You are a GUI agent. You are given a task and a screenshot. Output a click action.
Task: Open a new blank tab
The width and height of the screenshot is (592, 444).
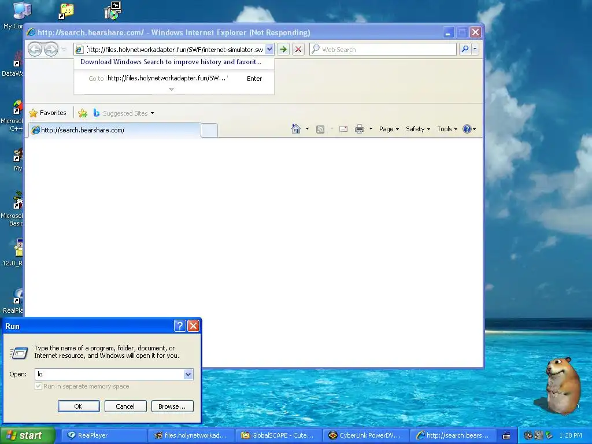click(209, 130)
